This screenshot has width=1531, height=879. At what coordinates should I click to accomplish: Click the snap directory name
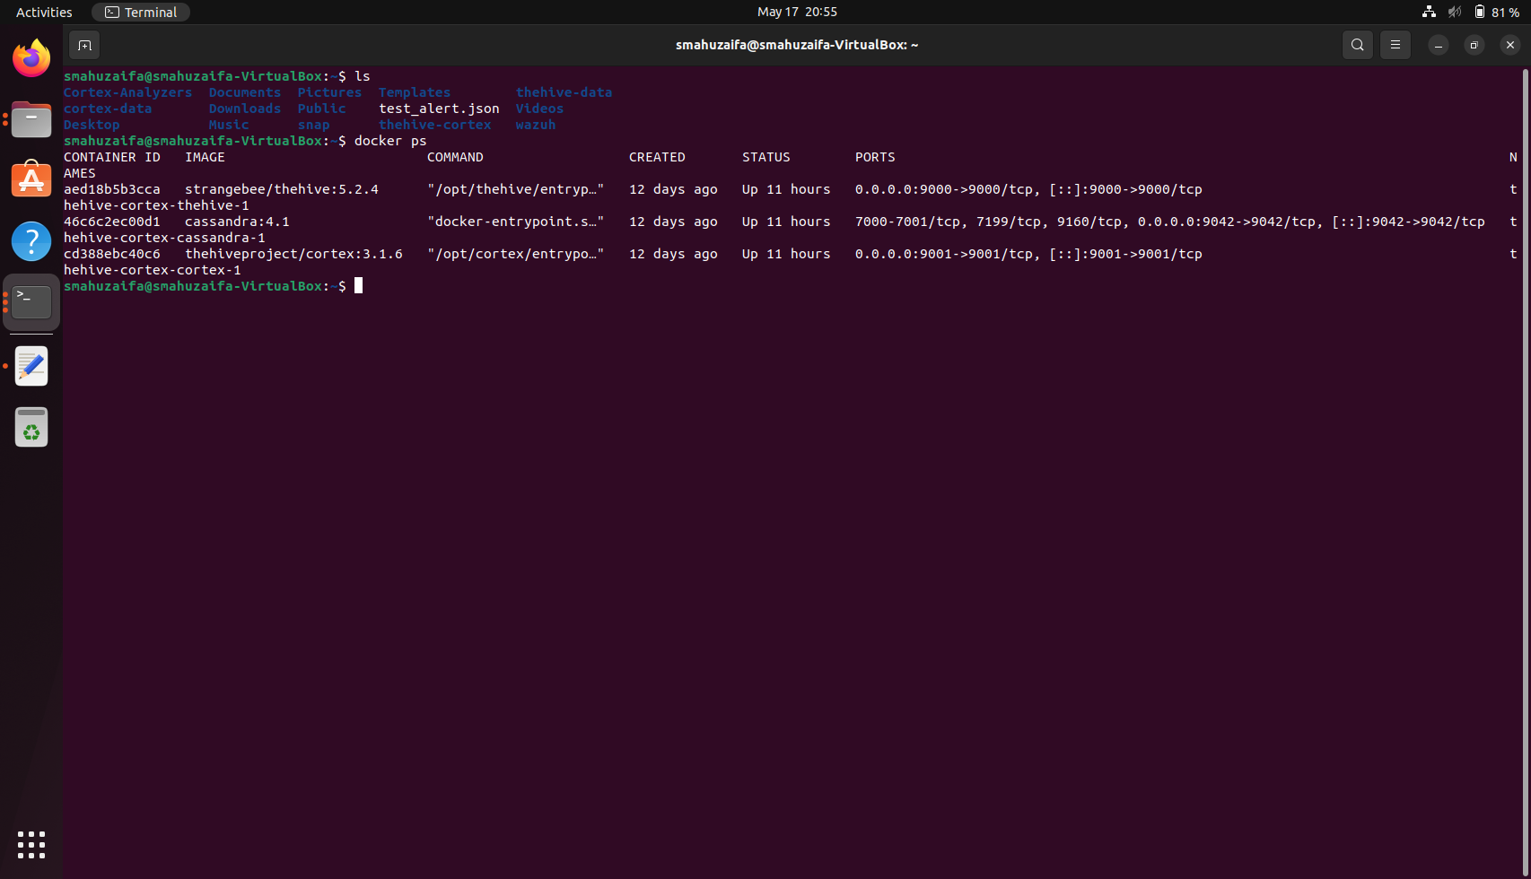coord(313,125)
